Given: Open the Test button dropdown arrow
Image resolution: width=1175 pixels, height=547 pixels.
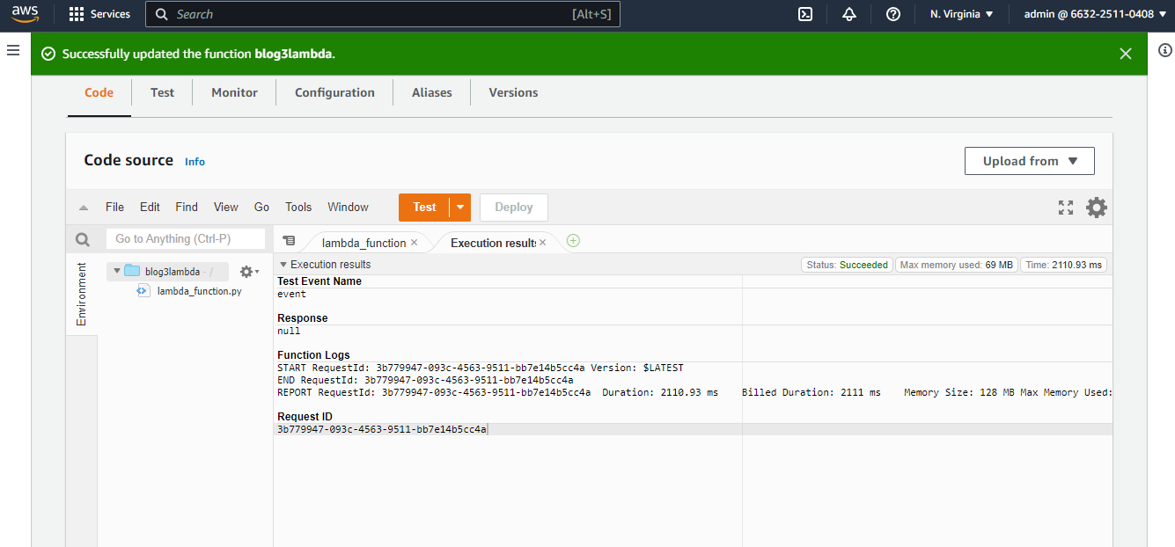Looking at the screenshot, I should coord(459,207).
